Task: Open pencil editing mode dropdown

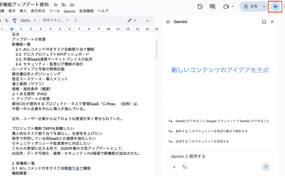Action: [132, 21]
